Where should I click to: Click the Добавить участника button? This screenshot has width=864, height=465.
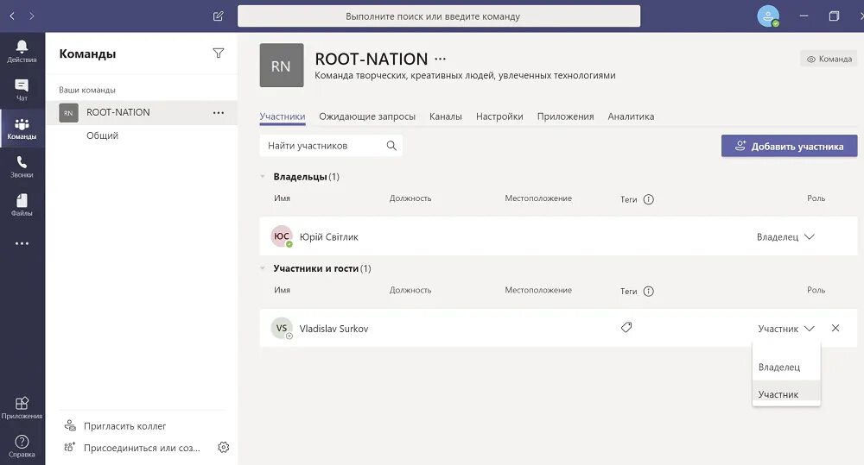(789, 146)
